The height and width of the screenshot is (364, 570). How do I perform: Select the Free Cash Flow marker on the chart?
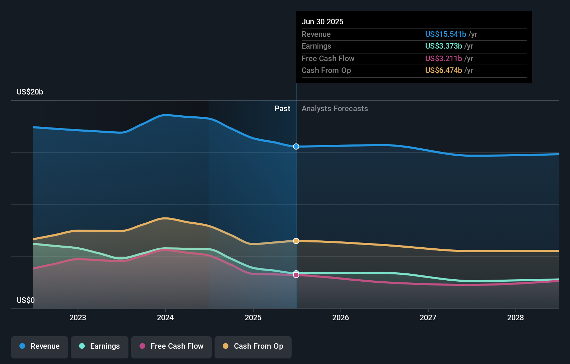(296, 275)
